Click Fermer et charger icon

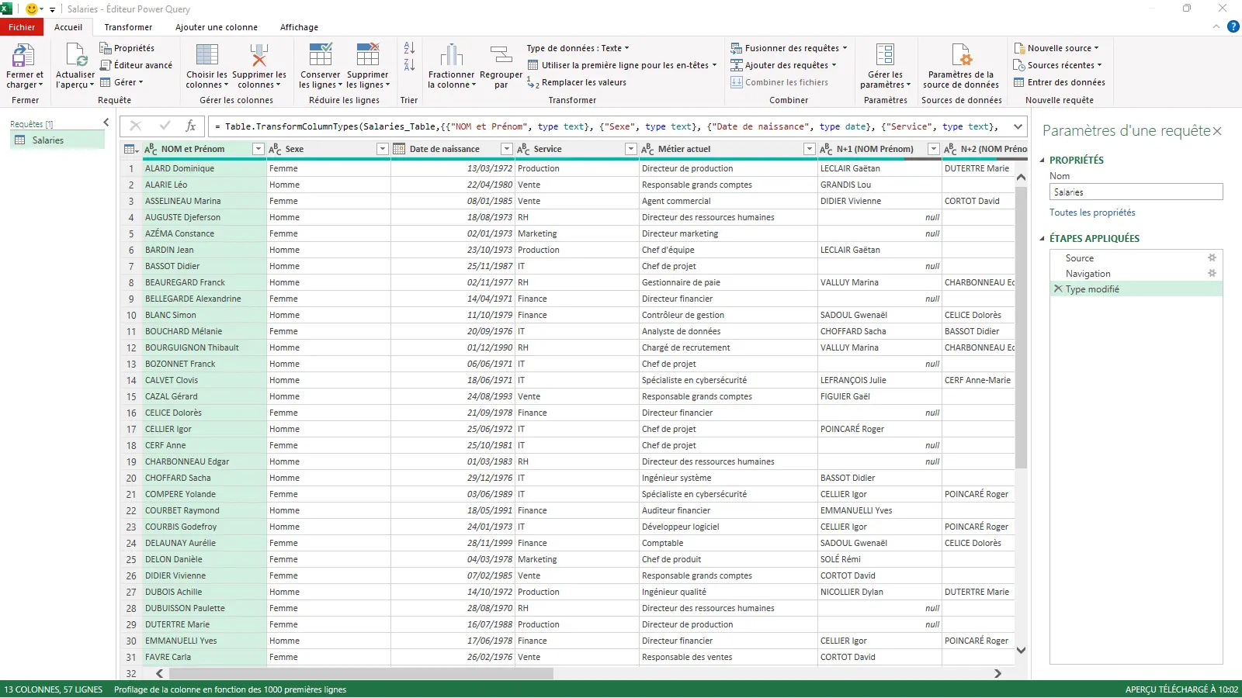[24, 55]
